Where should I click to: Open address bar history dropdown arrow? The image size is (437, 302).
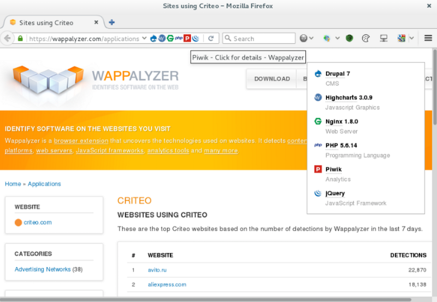[x=144, y=38]
